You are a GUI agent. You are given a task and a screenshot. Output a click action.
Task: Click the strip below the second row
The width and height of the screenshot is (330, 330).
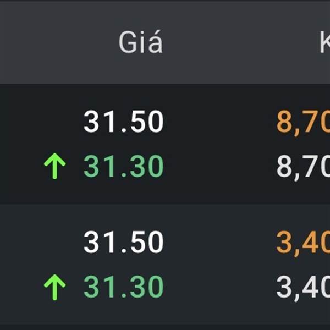click(165, 324)
